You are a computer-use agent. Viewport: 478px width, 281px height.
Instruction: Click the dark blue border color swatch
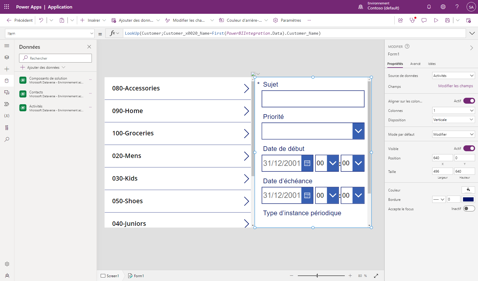tap(468, 199)
